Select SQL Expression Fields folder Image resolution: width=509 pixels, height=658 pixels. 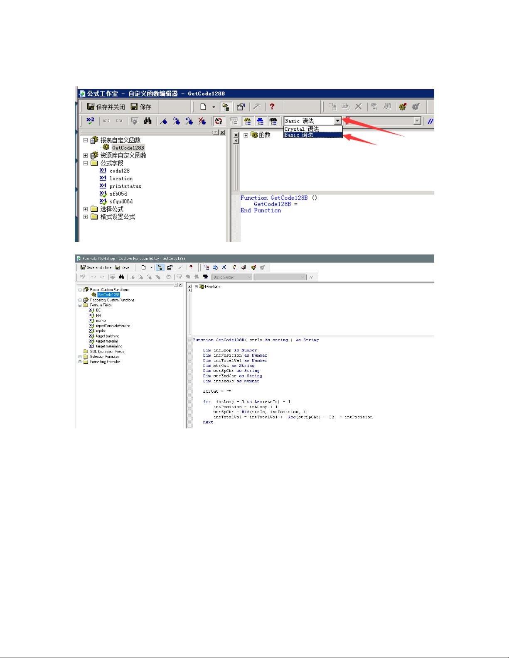click(107, 352)
